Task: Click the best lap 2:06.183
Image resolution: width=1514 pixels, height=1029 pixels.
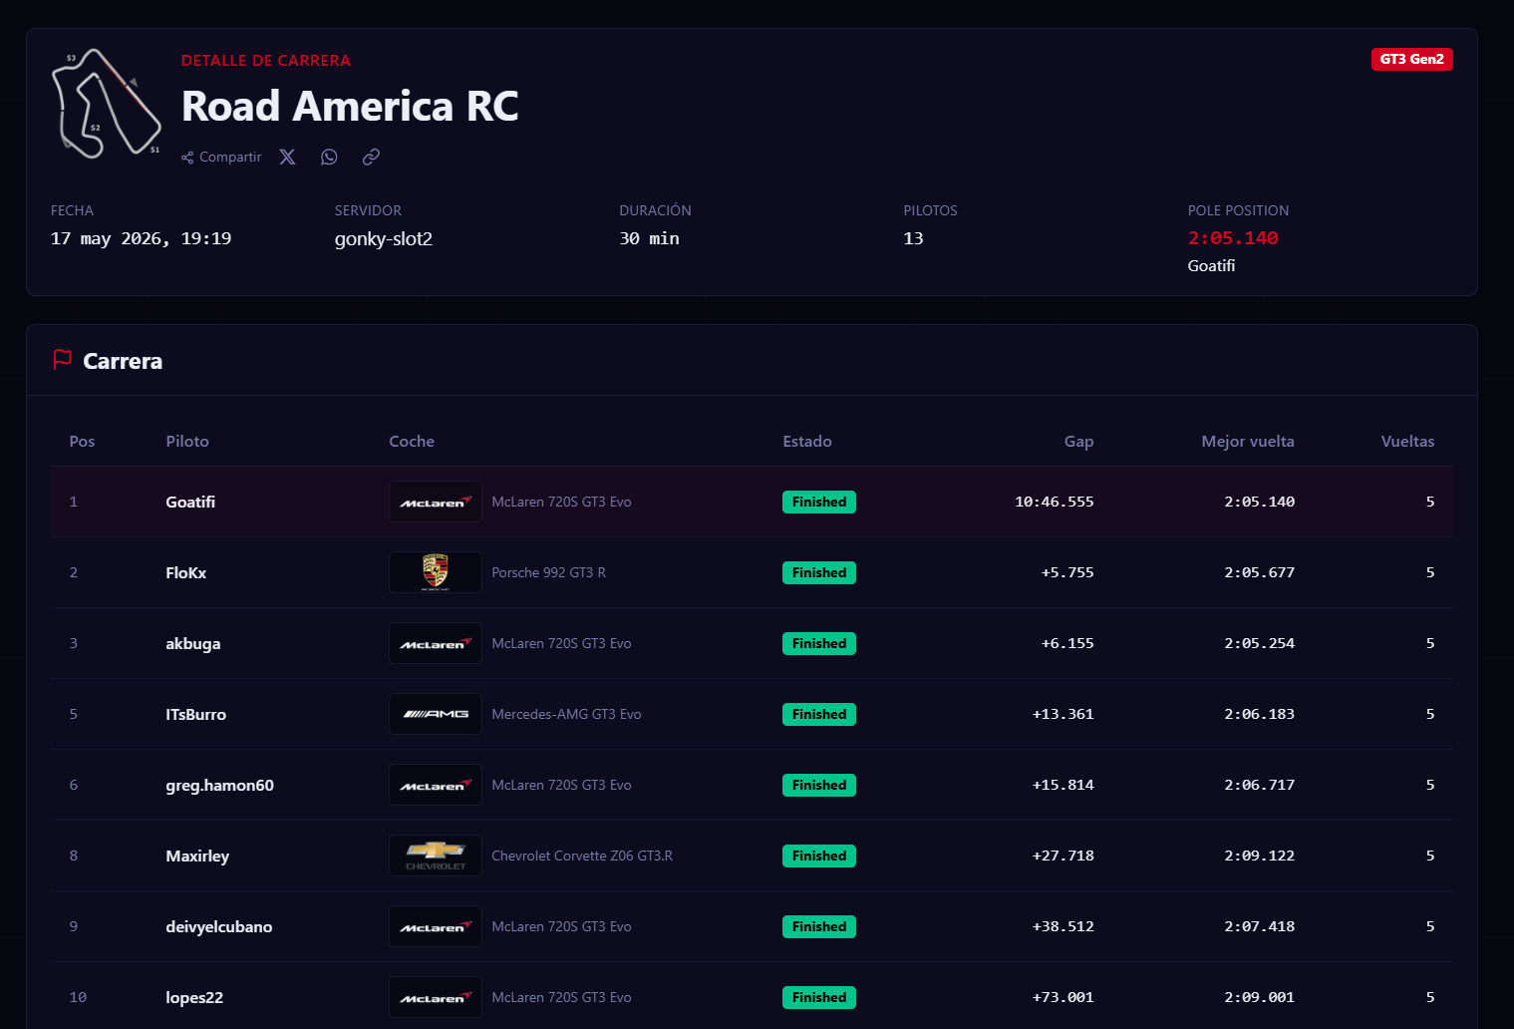Action: [1260, 714]
